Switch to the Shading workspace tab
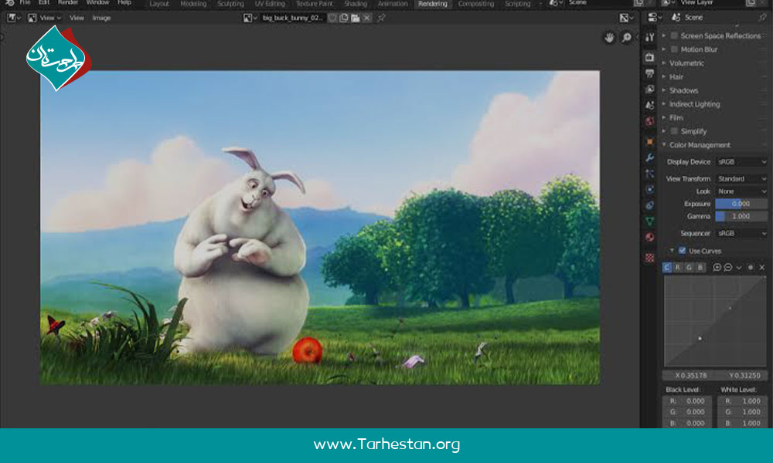773x463 pixels. 356,4
